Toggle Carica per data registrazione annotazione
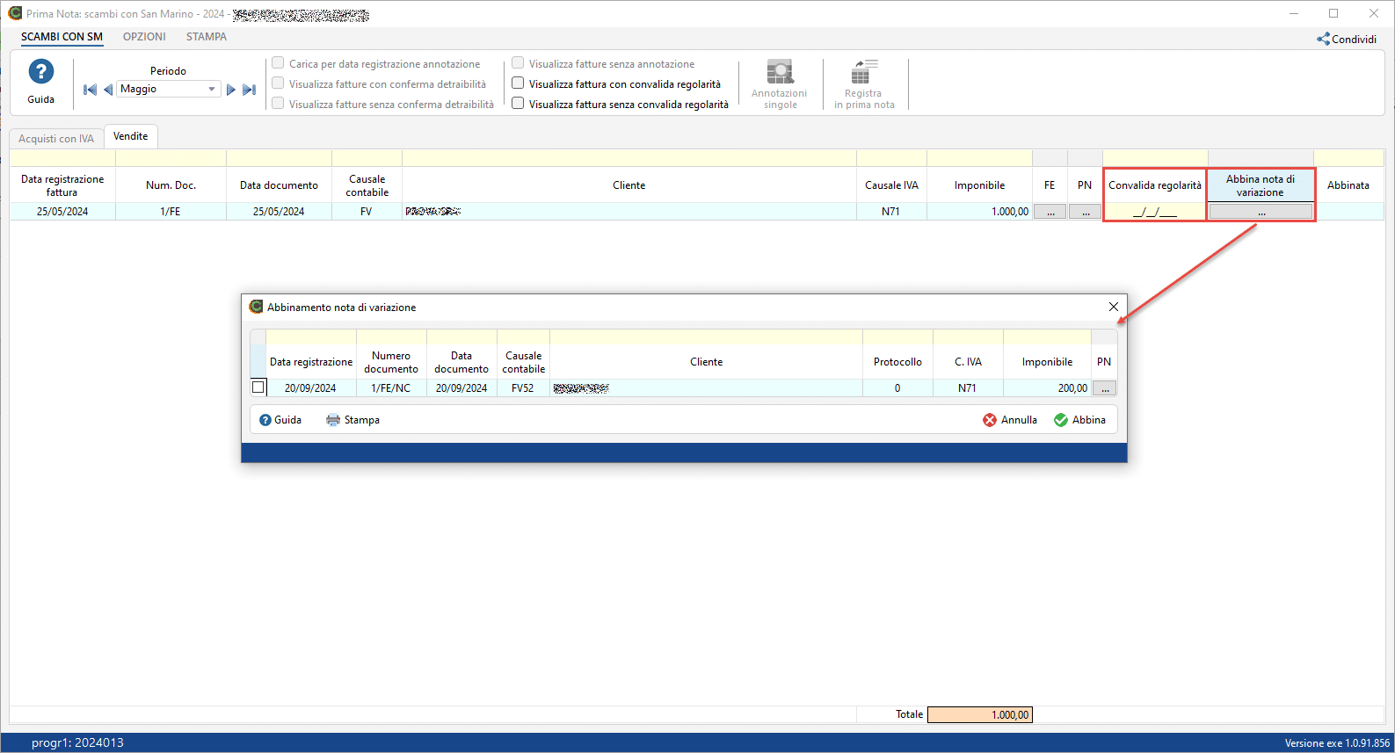The width and height of the screenshot is (1395, 753). click(278, 63)
